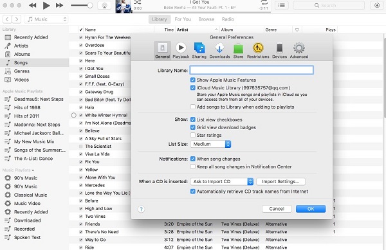Screen dimensions: 386x250
Task: Select Videos in the sidebar
Action: pos(21,80)
